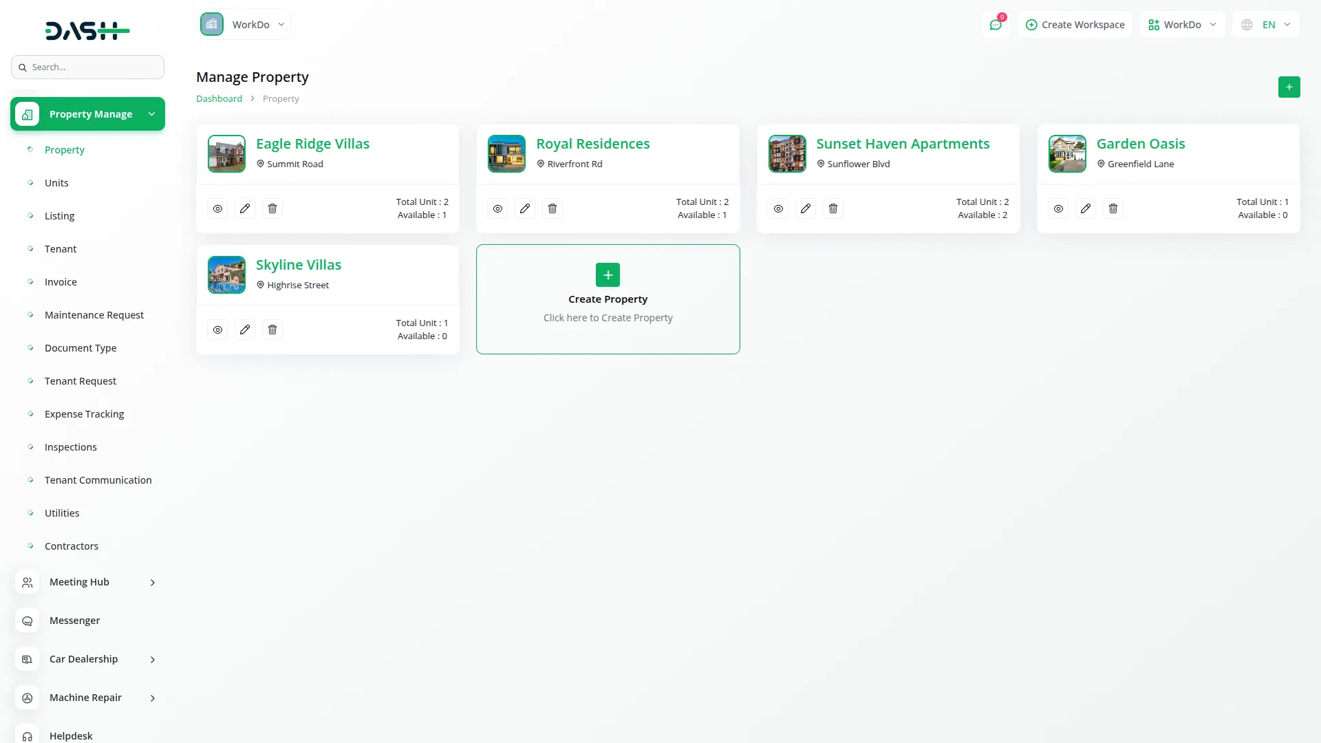Screen dimensions: 1321x743
Task: Click the Dashboard breadcrumb link
Action: click(219, 99)
